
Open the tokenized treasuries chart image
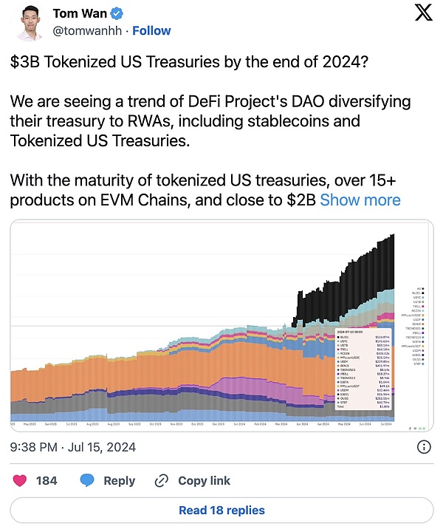[x=199, y=325]
